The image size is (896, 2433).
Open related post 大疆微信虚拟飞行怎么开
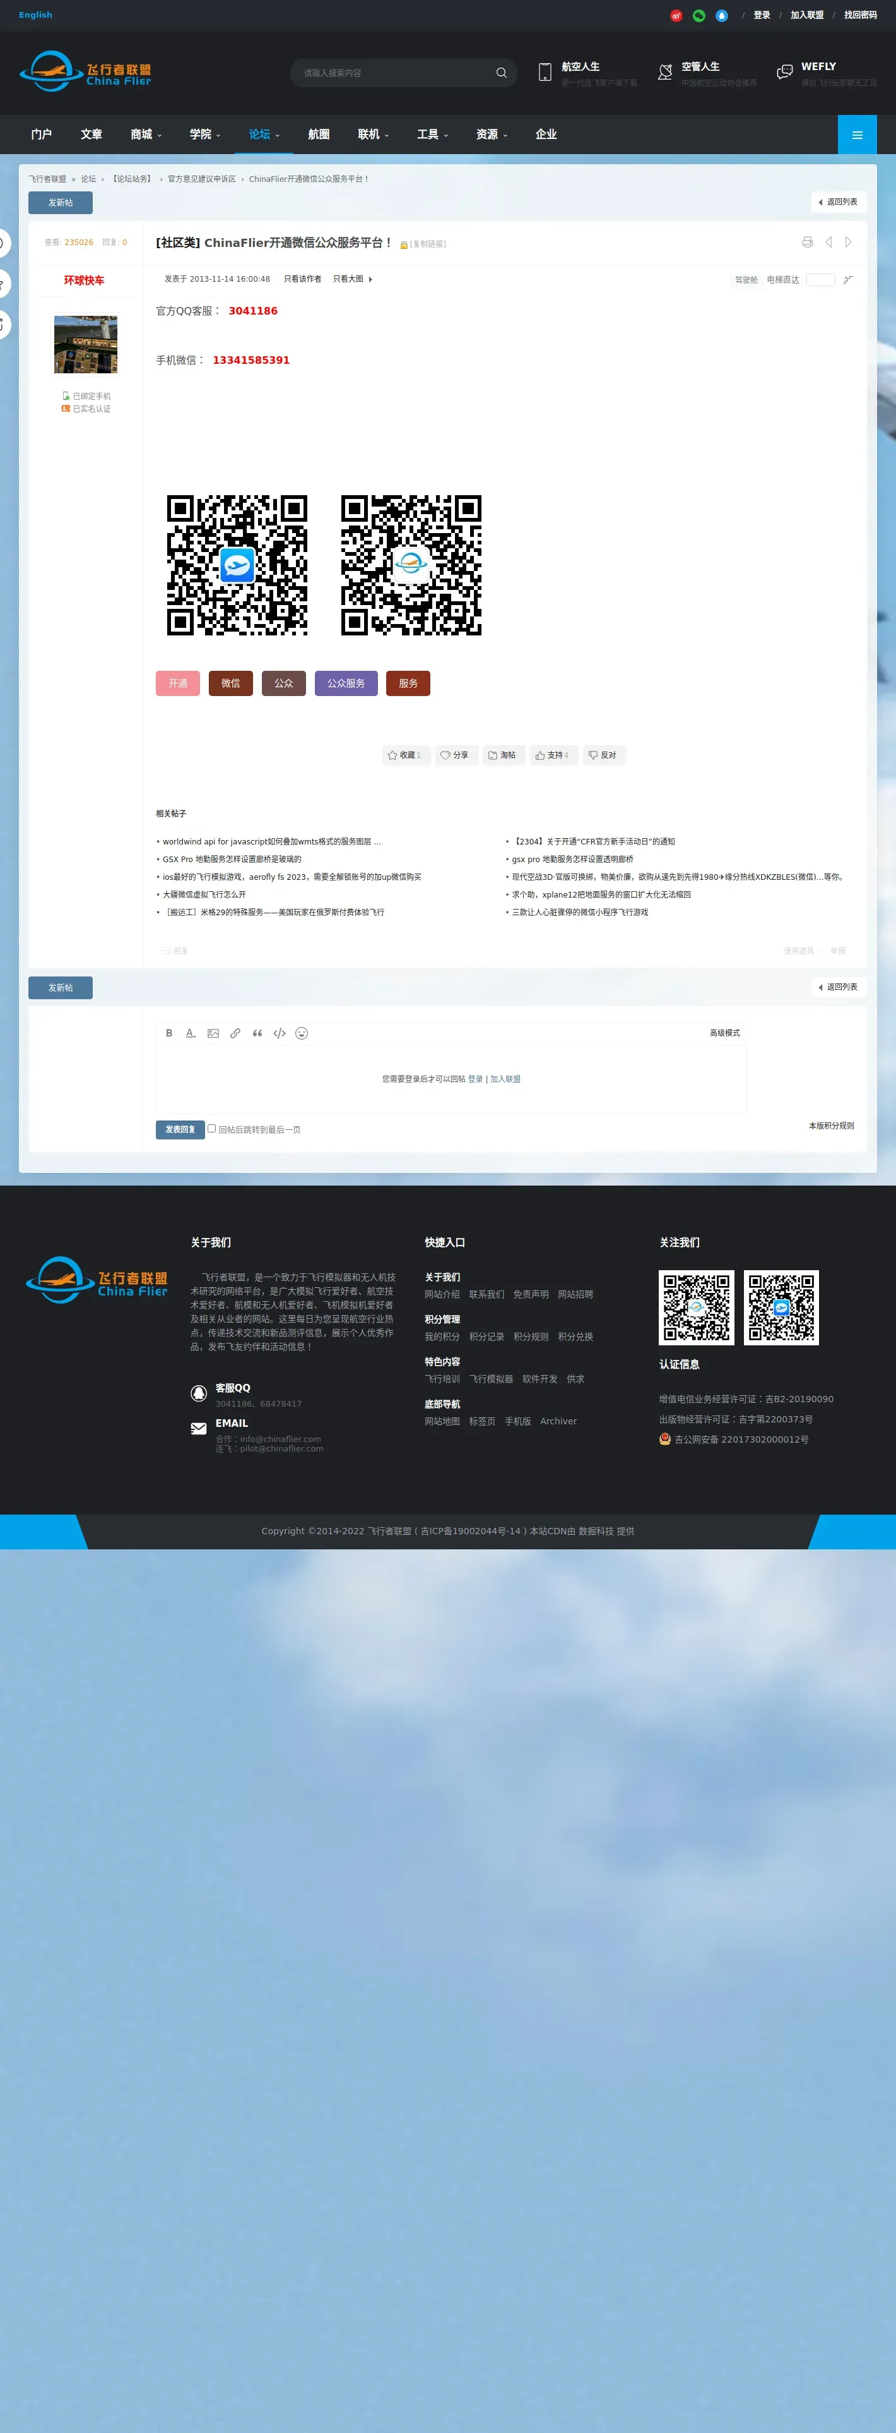point(204,894)
